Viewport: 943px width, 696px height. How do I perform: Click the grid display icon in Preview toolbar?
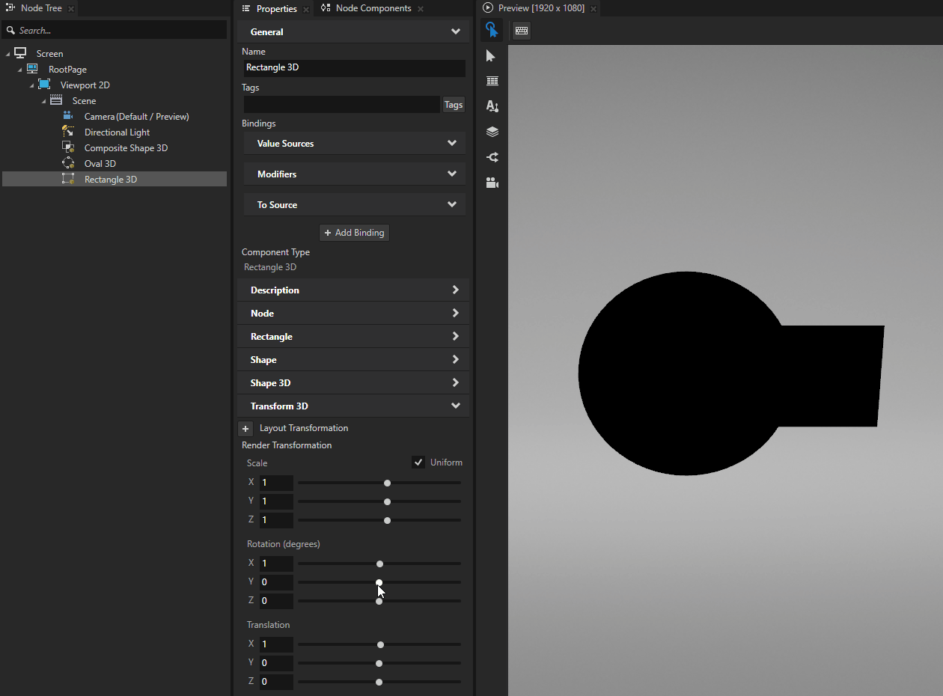tap(492, 80)
